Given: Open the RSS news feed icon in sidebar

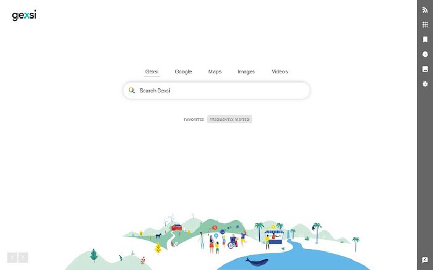Looking at the screenshot, I should point(425,10).
